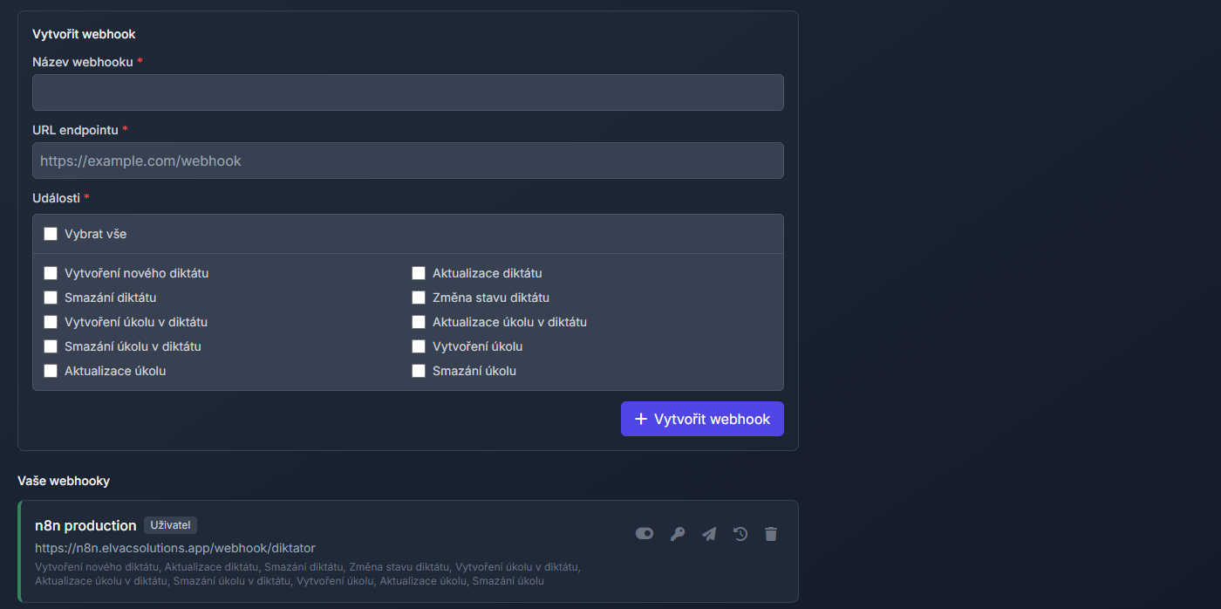The width and height of the screenshot is (1221, 609).
Task: Focus the Název webhooku input field
Action: [408, 92]
